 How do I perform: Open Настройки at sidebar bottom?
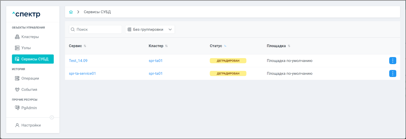tap(31, 125)
